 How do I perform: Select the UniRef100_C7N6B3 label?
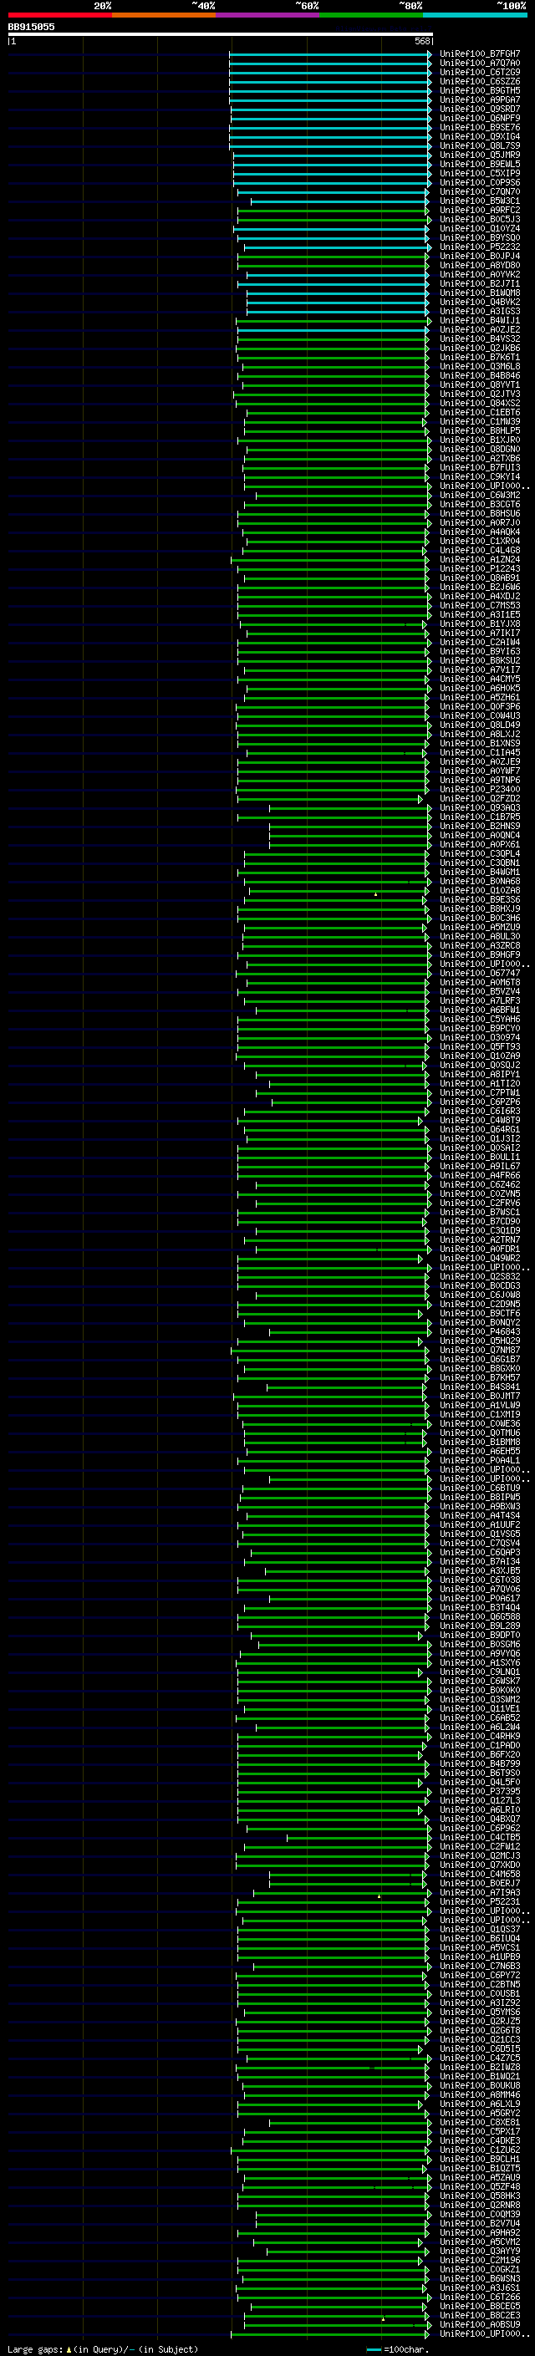pyautogui.click(x=480, y=1966)
